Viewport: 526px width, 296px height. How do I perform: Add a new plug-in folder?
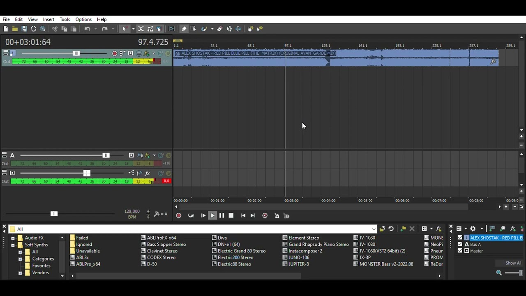point(403,229)
